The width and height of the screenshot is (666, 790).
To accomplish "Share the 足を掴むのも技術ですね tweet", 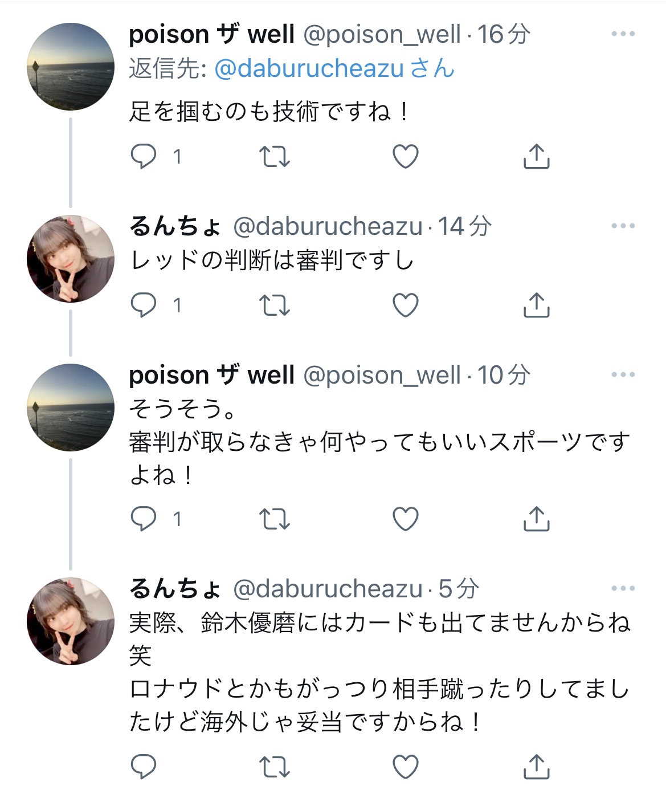I will [x=536, y=156].
